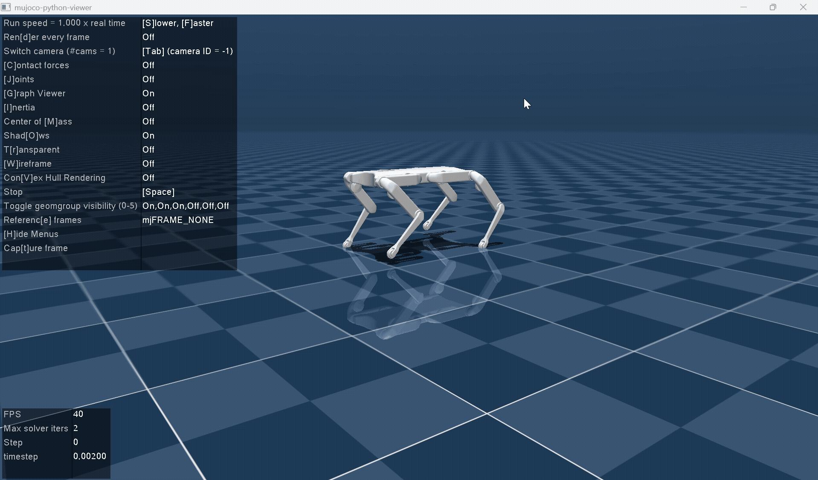The image size is (818, 480).
Task: Click the Off value beside T[r]ansparent
Action: pyautogui.click(x=148, y=150)
